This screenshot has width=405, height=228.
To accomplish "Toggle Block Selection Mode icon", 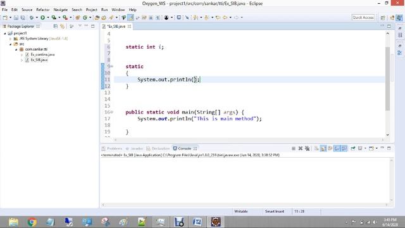I will pos(151,18).
